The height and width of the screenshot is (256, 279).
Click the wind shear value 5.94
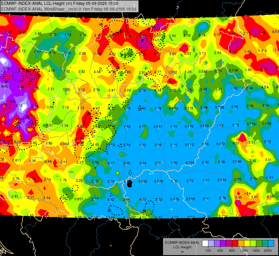[x=96, y=126]
